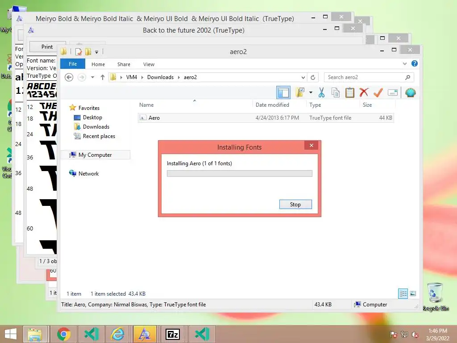Close the Installing Fonts dialog
The image size is (457, 343).
pos(311,145)
